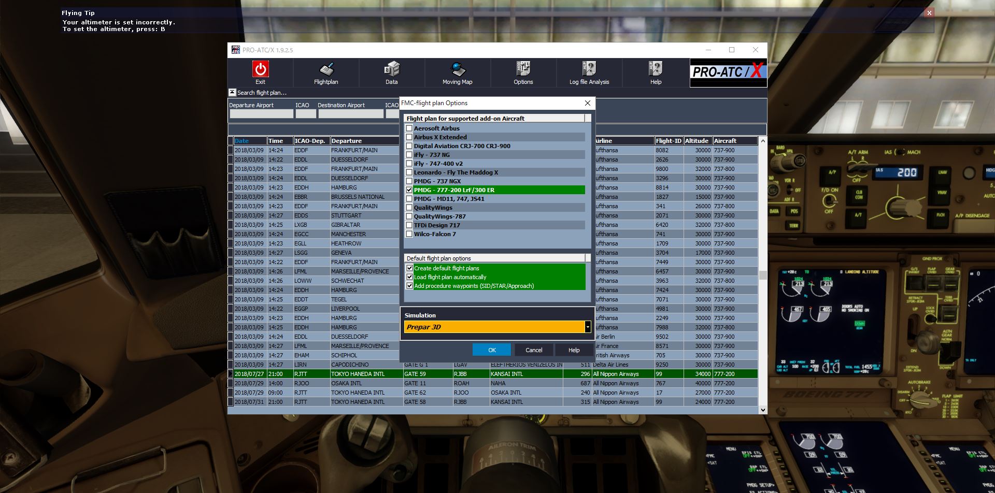Enable the Aerosoft Airbus checkbox
This screenshot has width=995, height=493.
tap(409, 128)
